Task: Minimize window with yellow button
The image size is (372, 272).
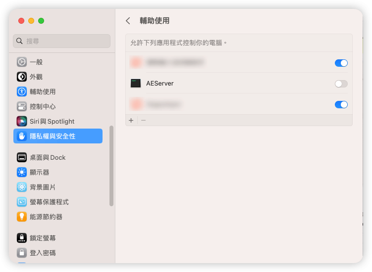Action: coord(31,21)
